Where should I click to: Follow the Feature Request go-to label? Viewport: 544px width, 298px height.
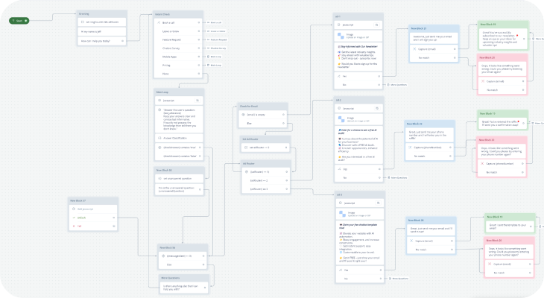point(217,40)
